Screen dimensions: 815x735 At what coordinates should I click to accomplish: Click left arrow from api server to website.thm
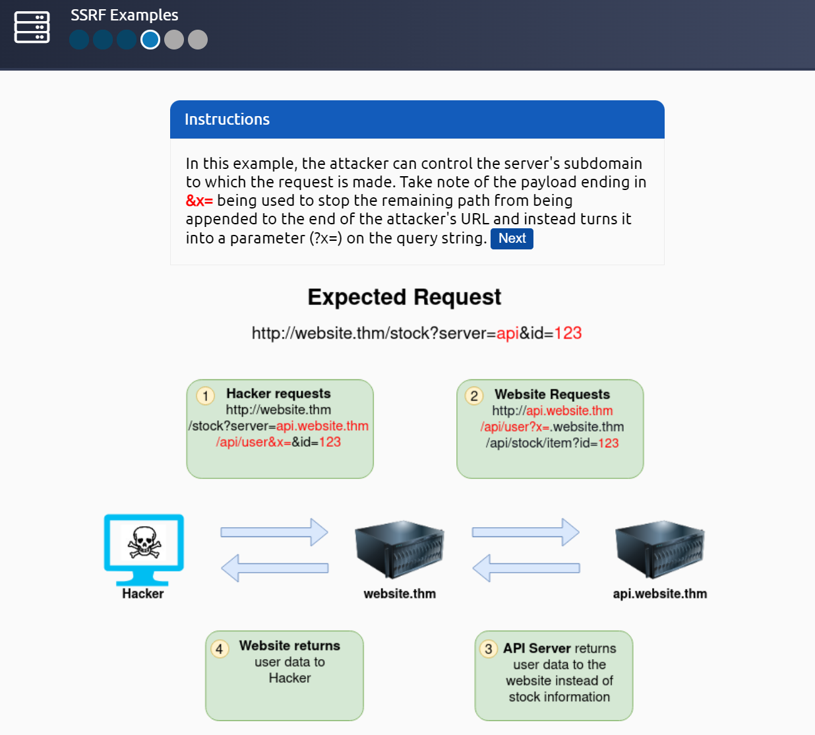click(x=526, y=567)
